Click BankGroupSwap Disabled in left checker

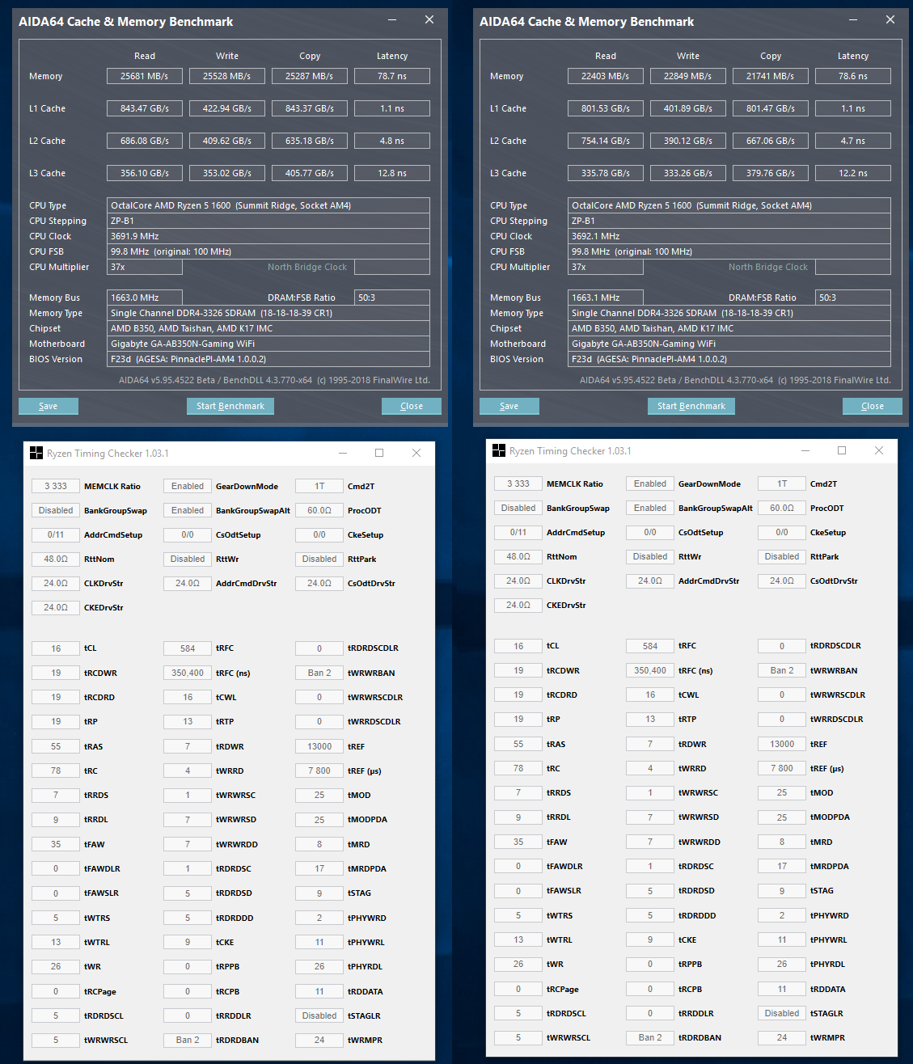[56, 510]
